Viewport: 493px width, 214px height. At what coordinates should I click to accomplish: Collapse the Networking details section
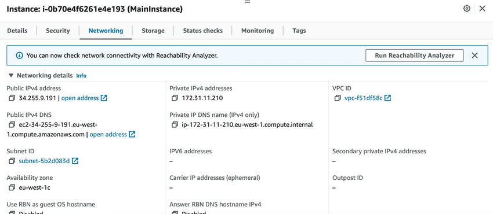pos(12,76)
